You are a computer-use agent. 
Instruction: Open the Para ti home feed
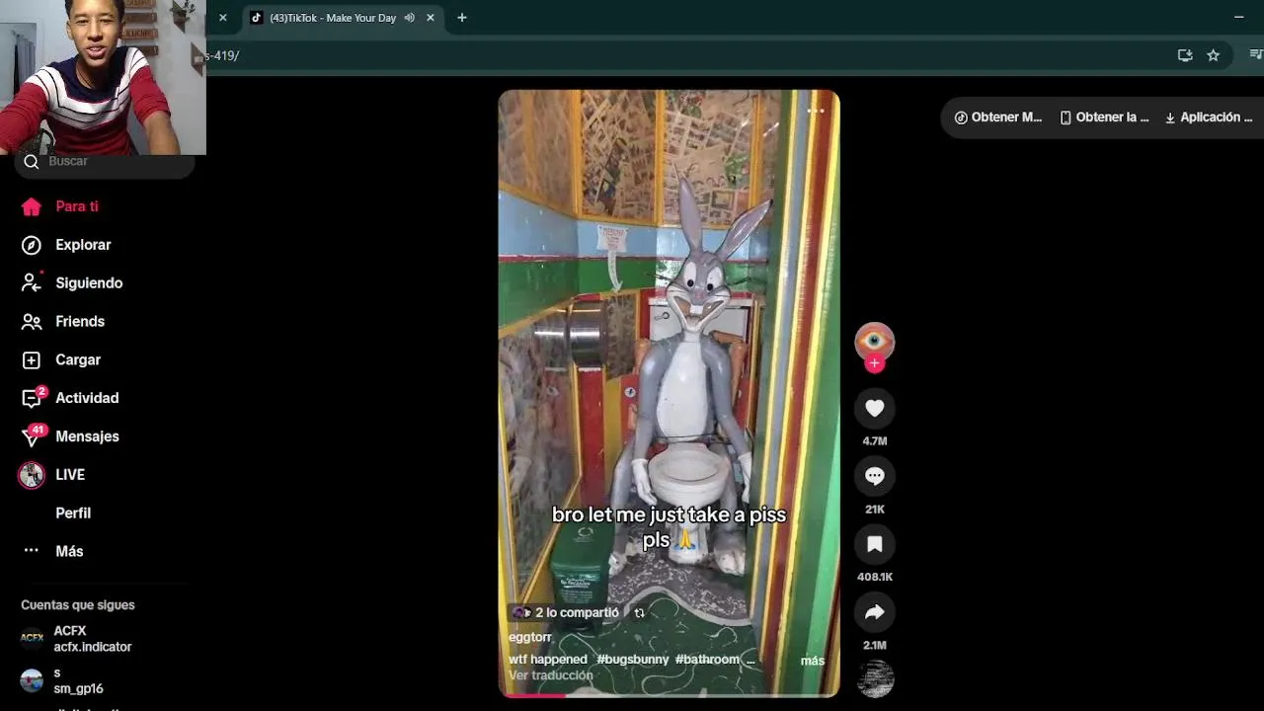(61, 206)
